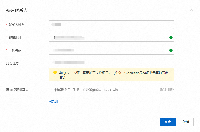Click the 身份证号 field label
The image size is (200, 132).
click(x=13, y=63)
